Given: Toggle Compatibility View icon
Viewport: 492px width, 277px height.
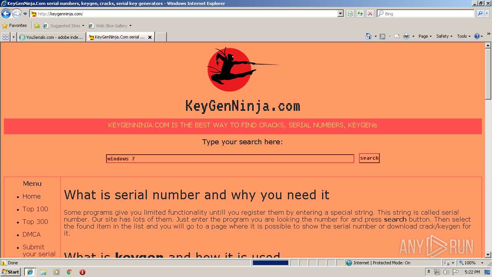Looking at the screenshot, I should click(350, 14).
